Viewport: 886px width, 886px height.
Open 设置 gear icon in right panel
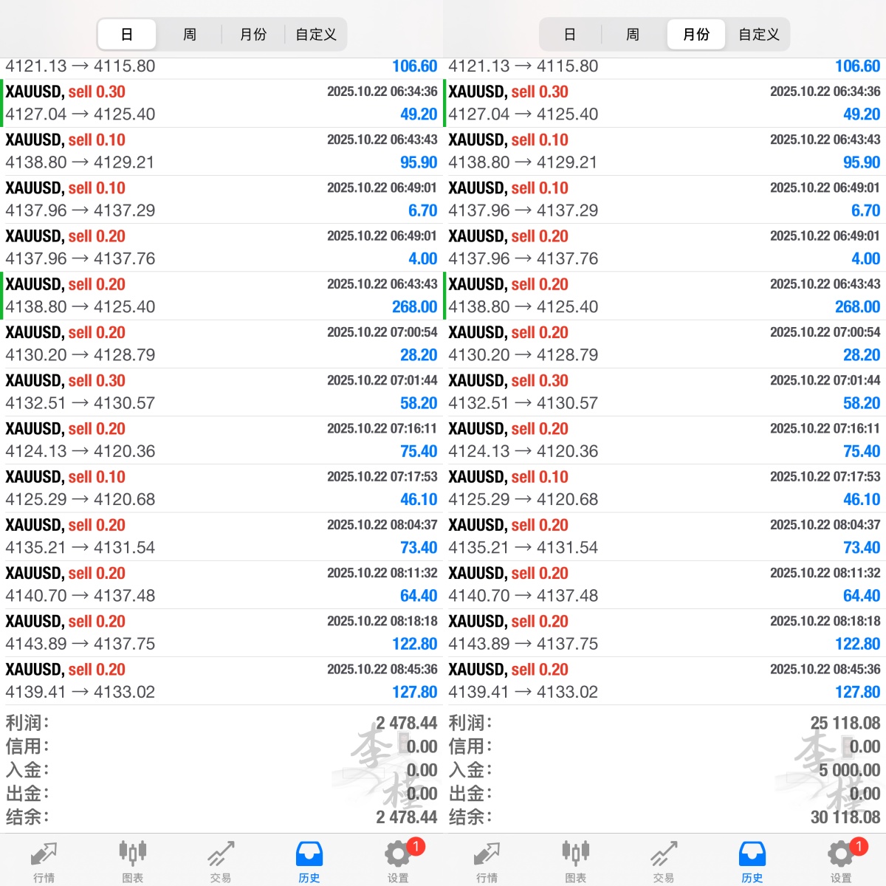click(842, 860)
